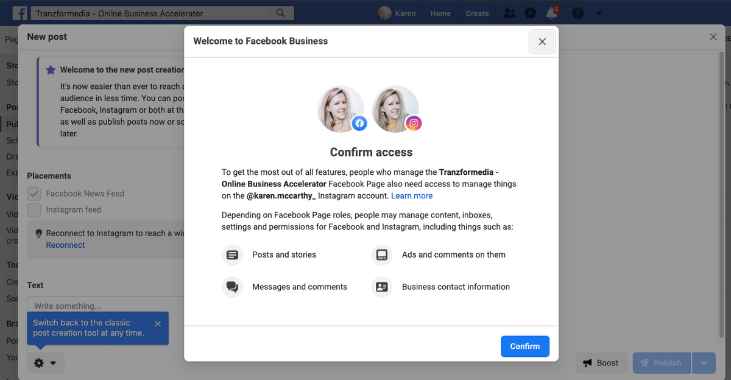
Task: Open Karen's profile avatar in top bar
Action: [384, 13]
